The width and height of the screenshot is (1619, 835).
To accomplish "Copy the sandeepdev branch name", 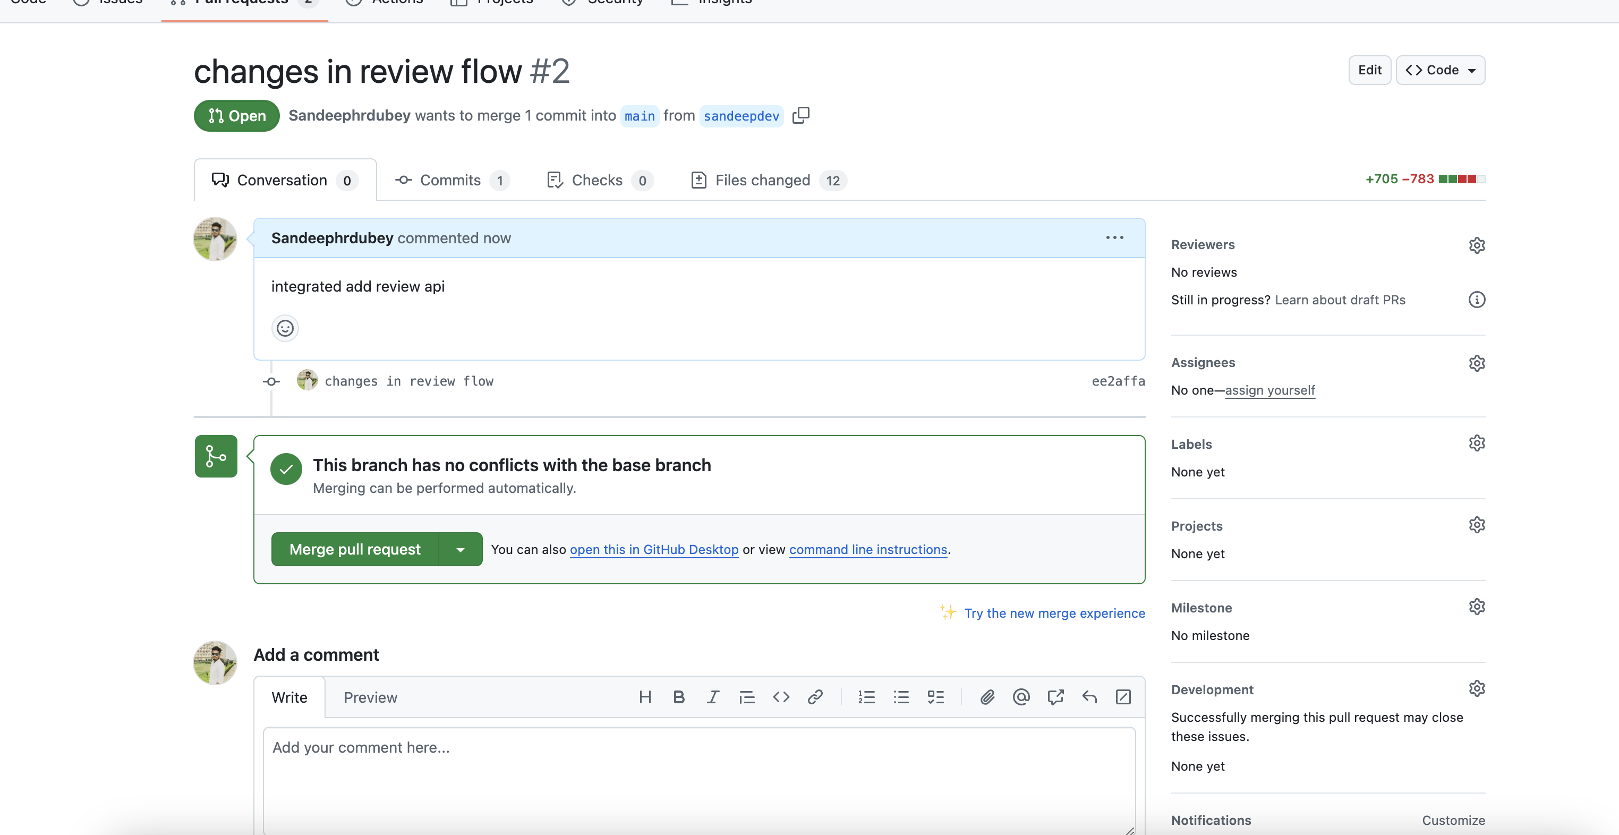I will (x=800, y=115).
